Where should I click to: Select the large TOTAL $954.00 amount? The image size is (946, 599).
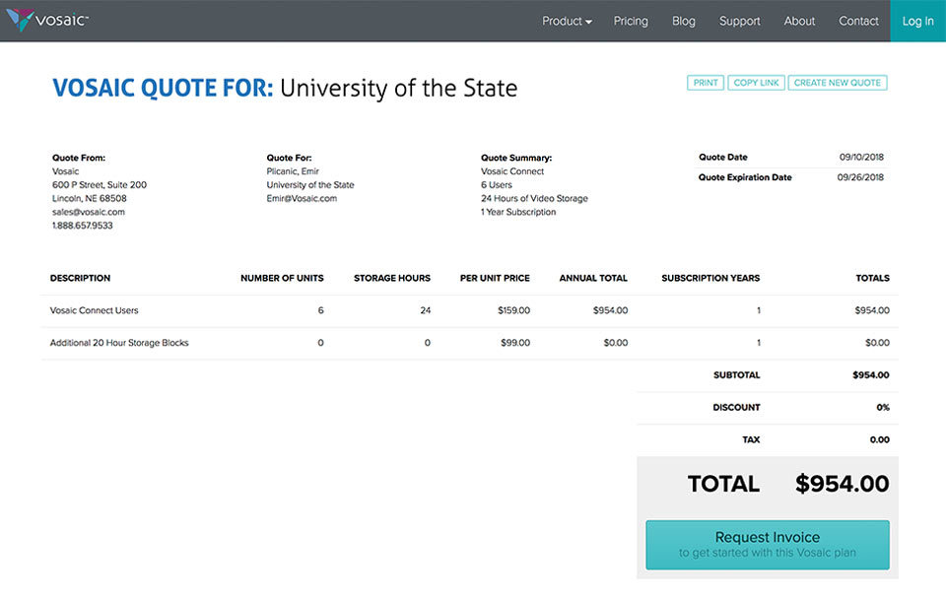point(842,484)
